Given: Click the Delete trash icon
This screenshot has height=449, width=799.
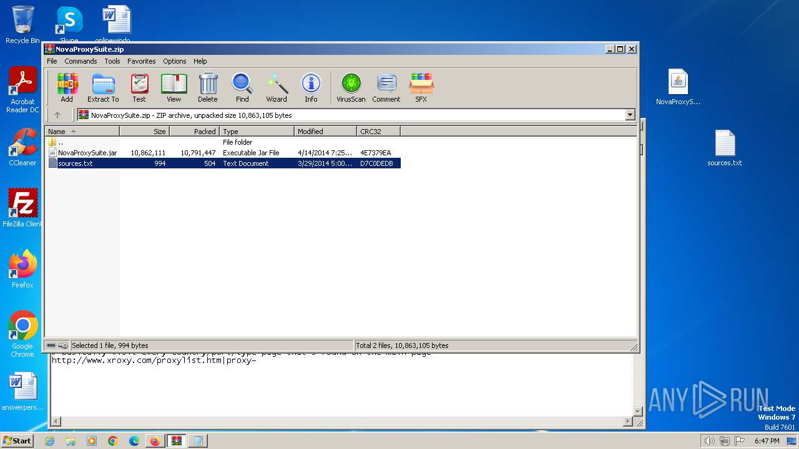Looking at the screenshot, I should (208, 87).
